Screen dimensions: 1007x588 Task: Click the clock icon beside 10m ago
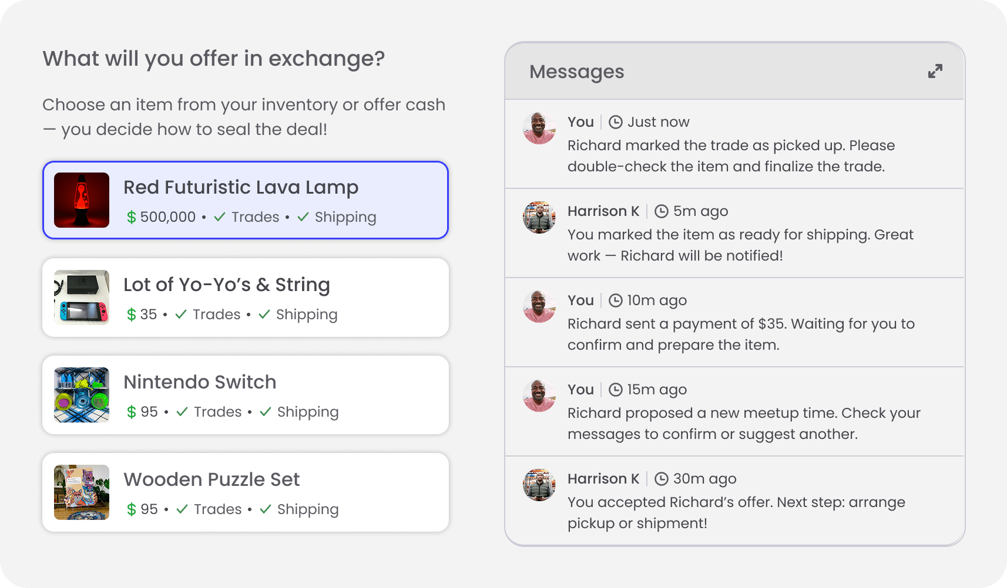[x=615, y=300]
